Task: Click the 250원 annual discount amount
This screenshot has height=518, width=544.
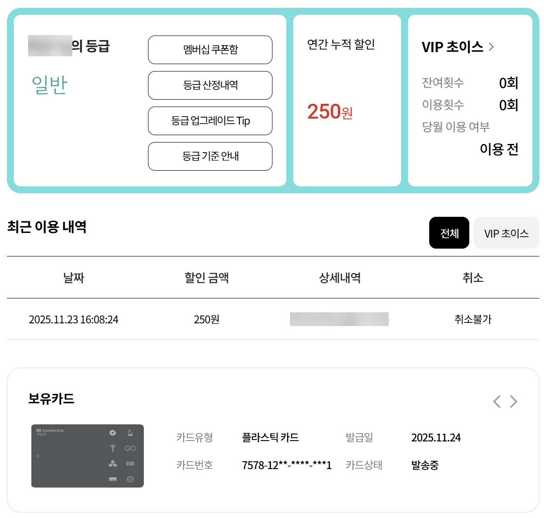Action: [x=330, y=112]
